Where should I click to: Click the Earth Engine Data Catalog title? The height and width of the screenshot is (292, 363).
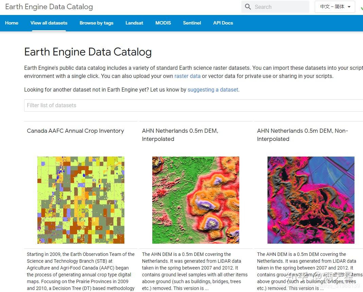[49, 6]
